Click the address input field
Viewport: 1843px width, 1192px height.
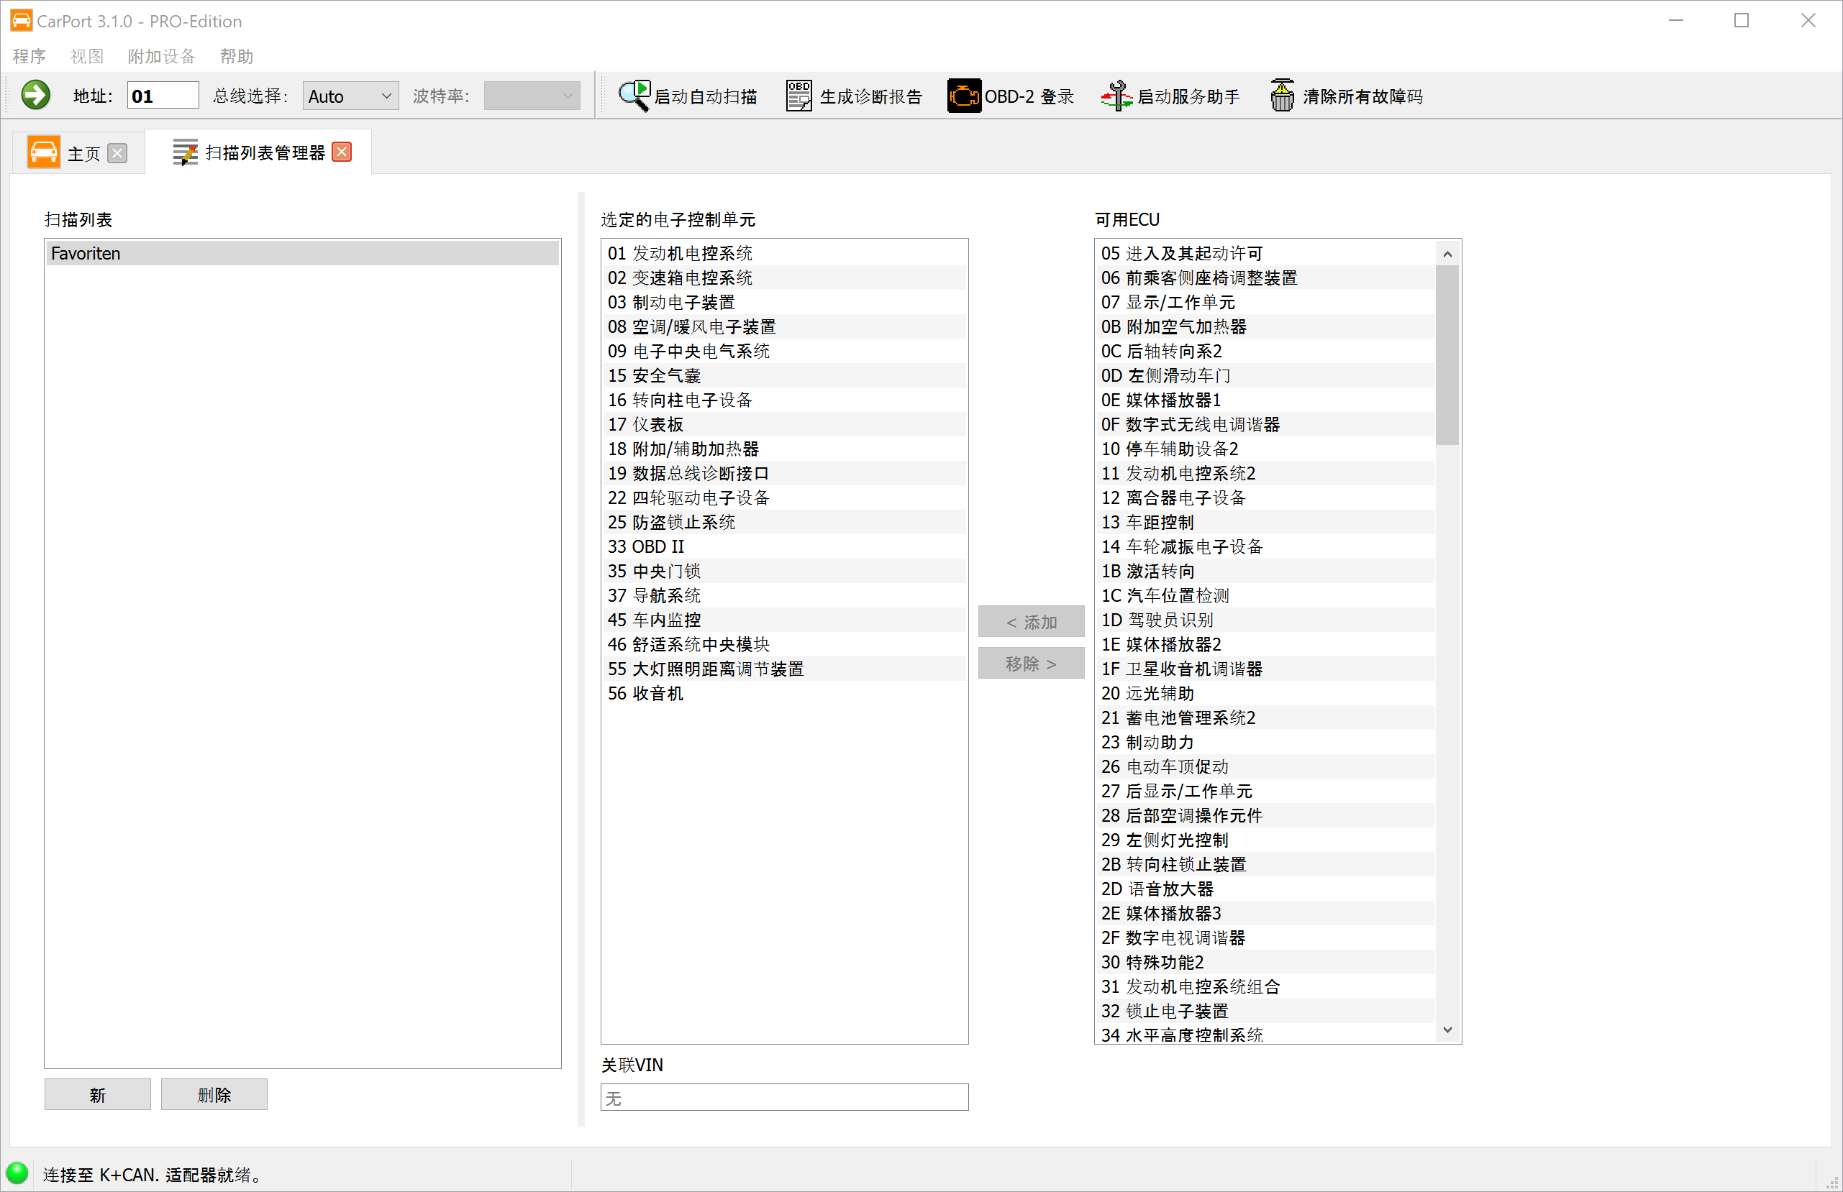pos(163,96)
